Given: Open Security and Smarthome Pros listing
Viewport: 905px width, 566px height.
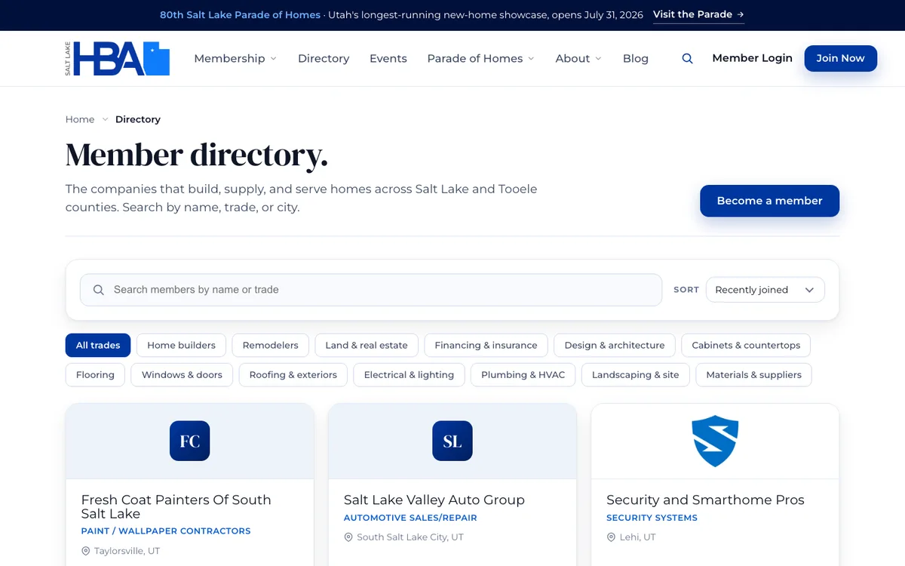Looking at the screenshot, I should [x=705, y=500].
